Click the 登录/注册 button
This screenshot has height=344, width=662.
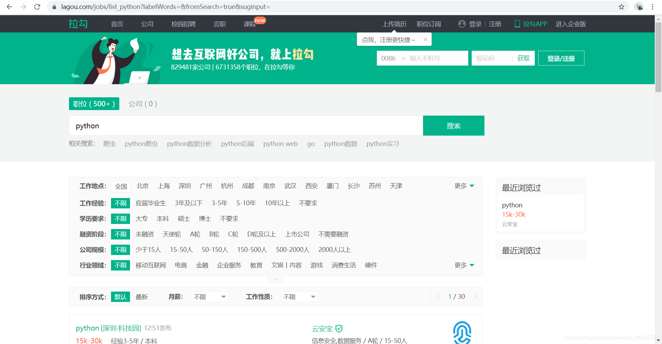(x=561, y=58)
